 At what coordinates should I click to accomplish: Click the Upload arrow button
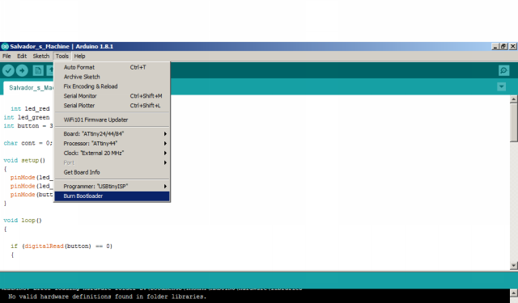pyautogui.click(x=22, y=70)
